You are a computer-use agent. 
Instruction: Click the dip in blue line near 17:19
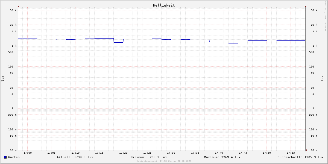coord(118,42)
